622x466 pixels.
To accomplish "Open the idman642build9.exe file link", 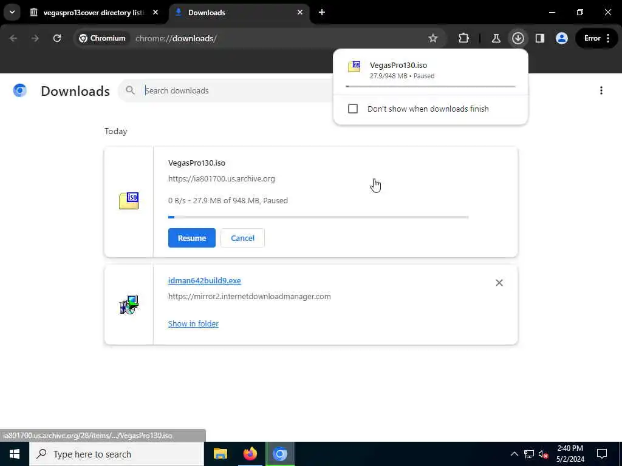I will (x=204, y=280).
